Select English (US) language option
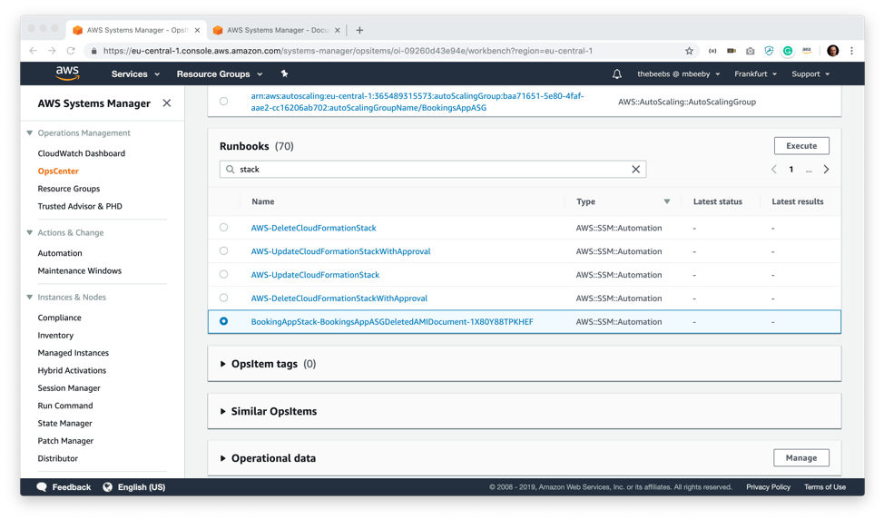The width and height of the screenshot is (884, 519). pos(142,487)
